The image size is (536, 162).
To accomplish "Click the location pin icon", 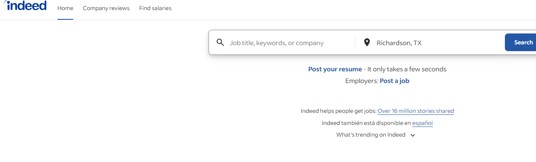I will (367, 43).
